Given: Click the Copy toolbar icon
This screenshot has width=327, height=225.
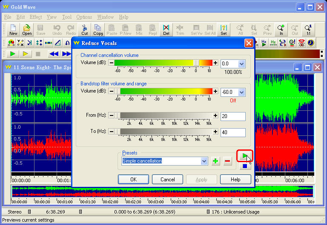Looking at the screenshot, I should point(98,30).
